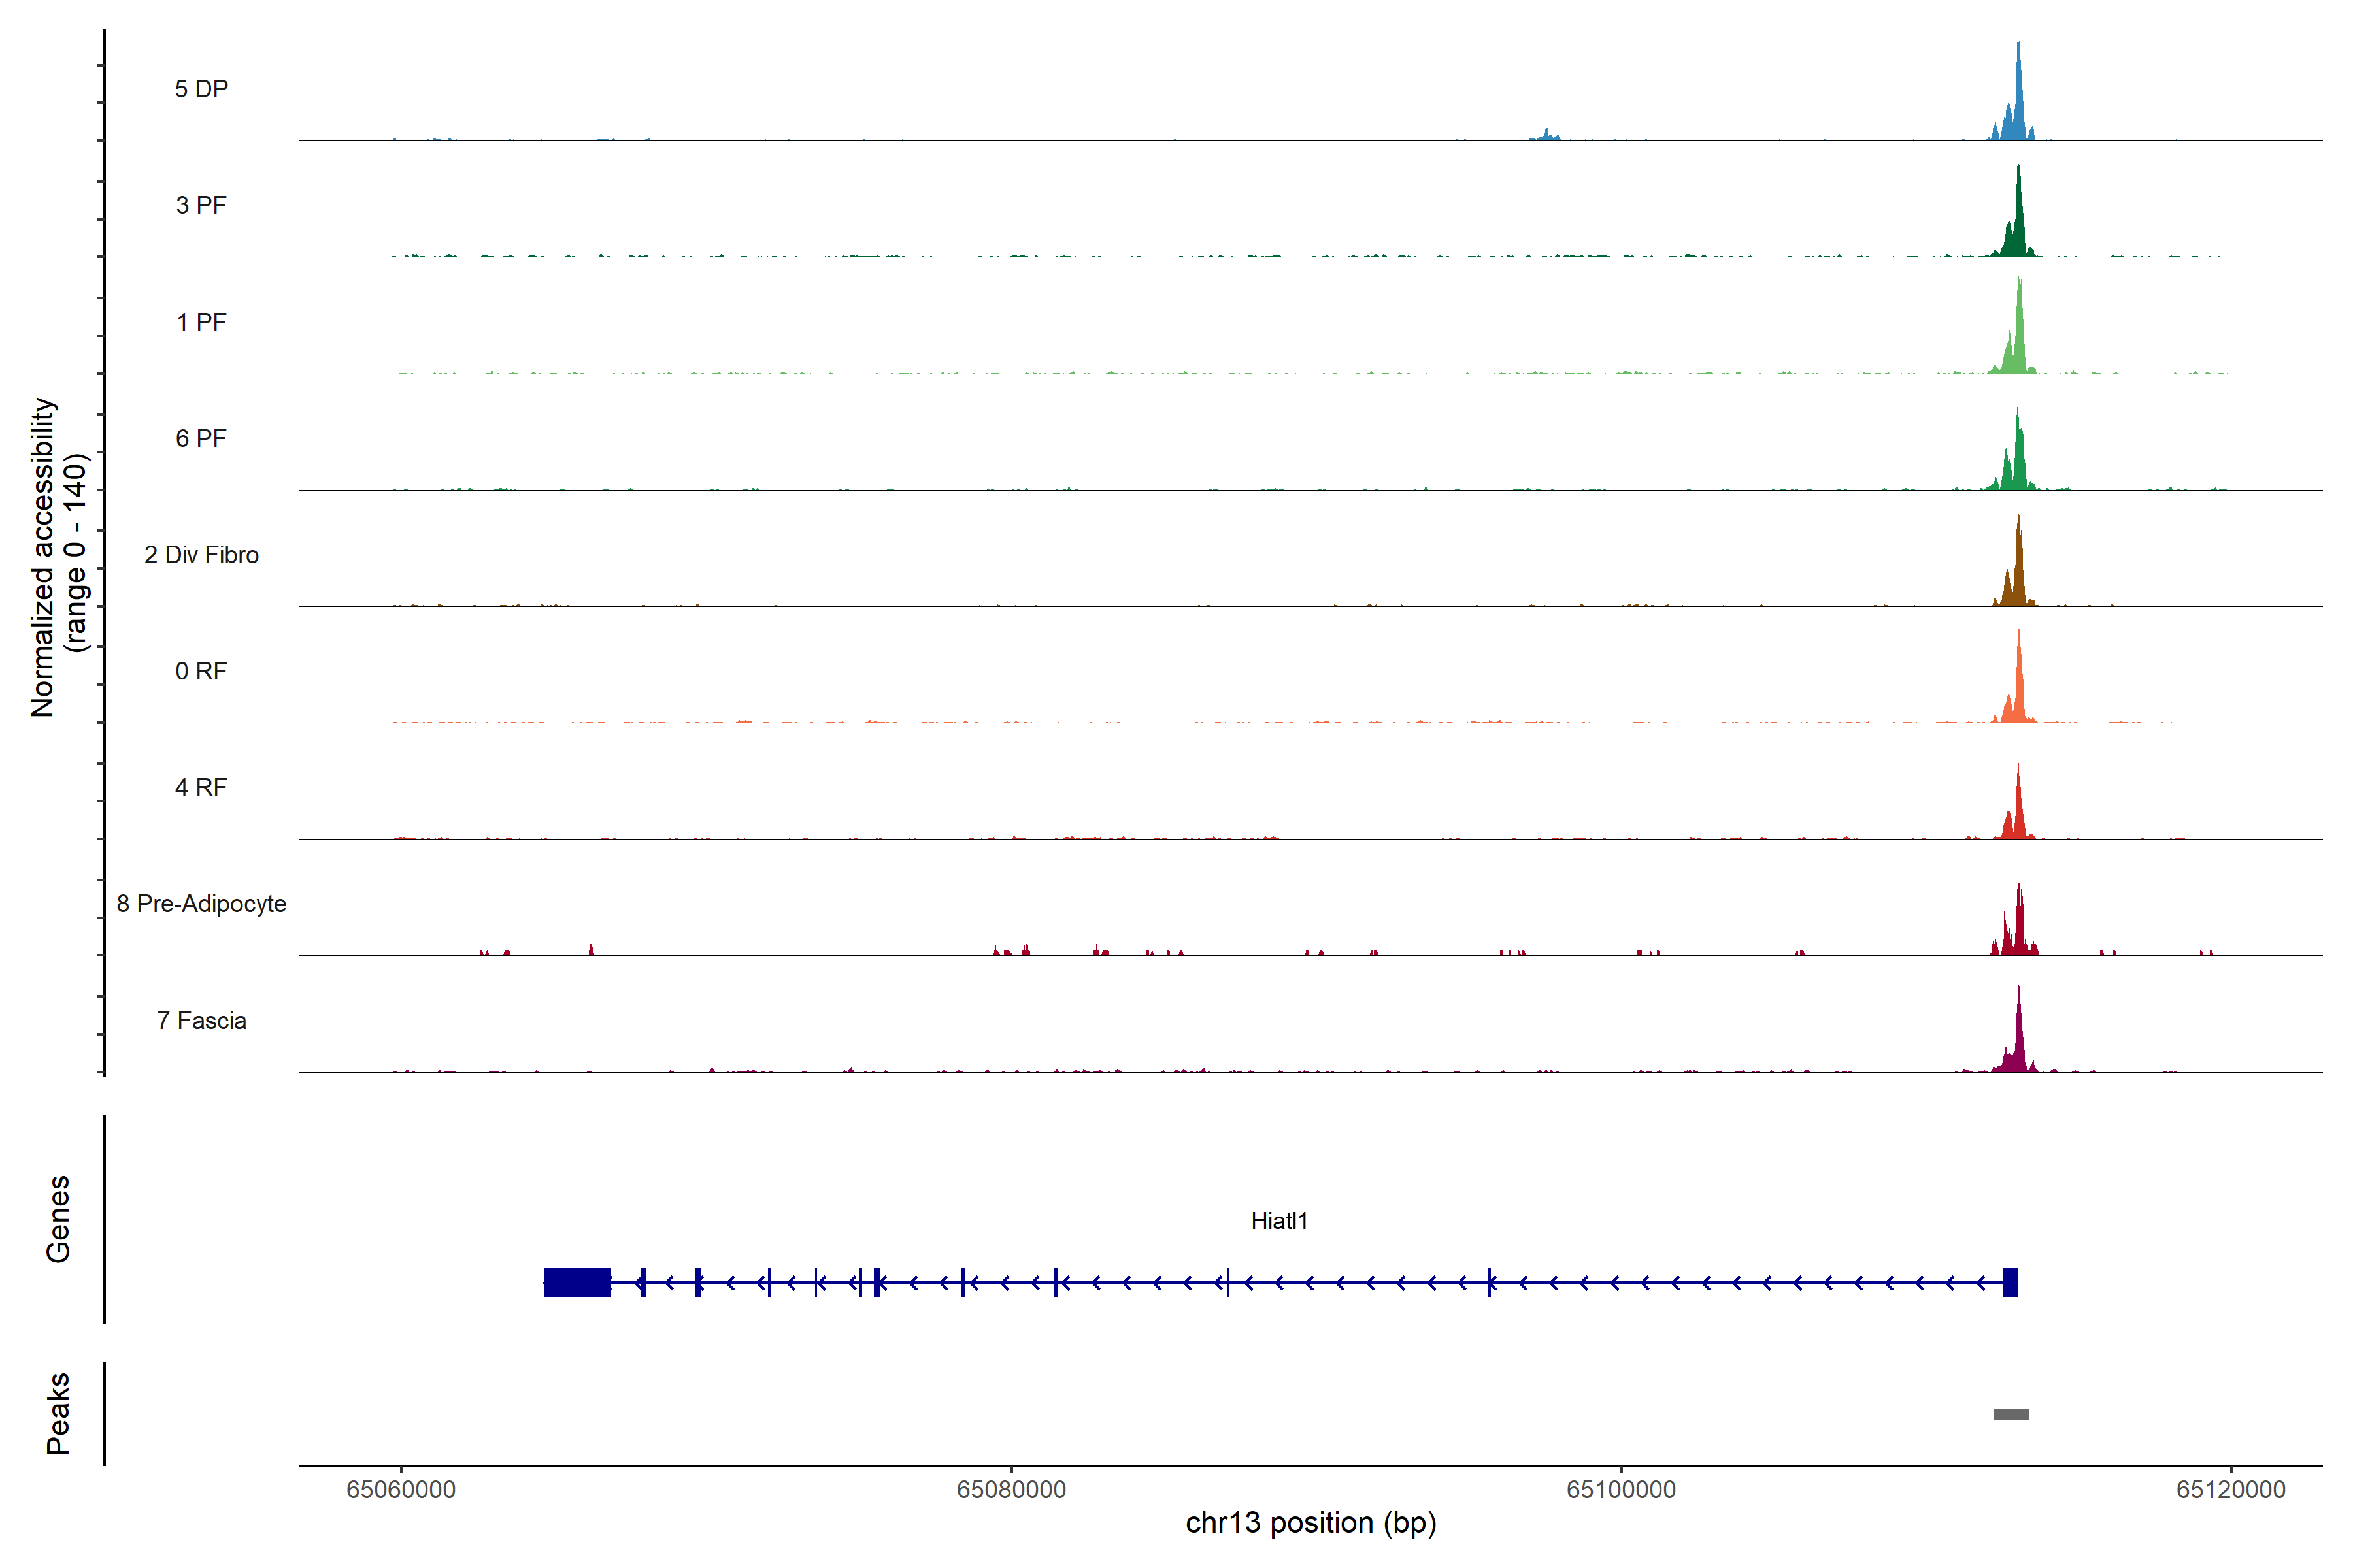Screen dimensions: 2353x1568
Task: Click the 1 PF track label
Action: (x=201, y=322)
